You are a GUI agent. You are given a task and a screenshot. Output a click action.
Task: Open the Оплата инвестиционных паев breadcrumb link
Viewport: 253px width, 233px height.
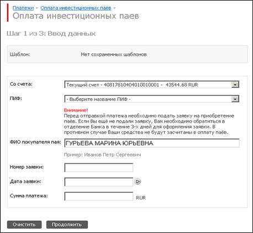tap(76, 8)
